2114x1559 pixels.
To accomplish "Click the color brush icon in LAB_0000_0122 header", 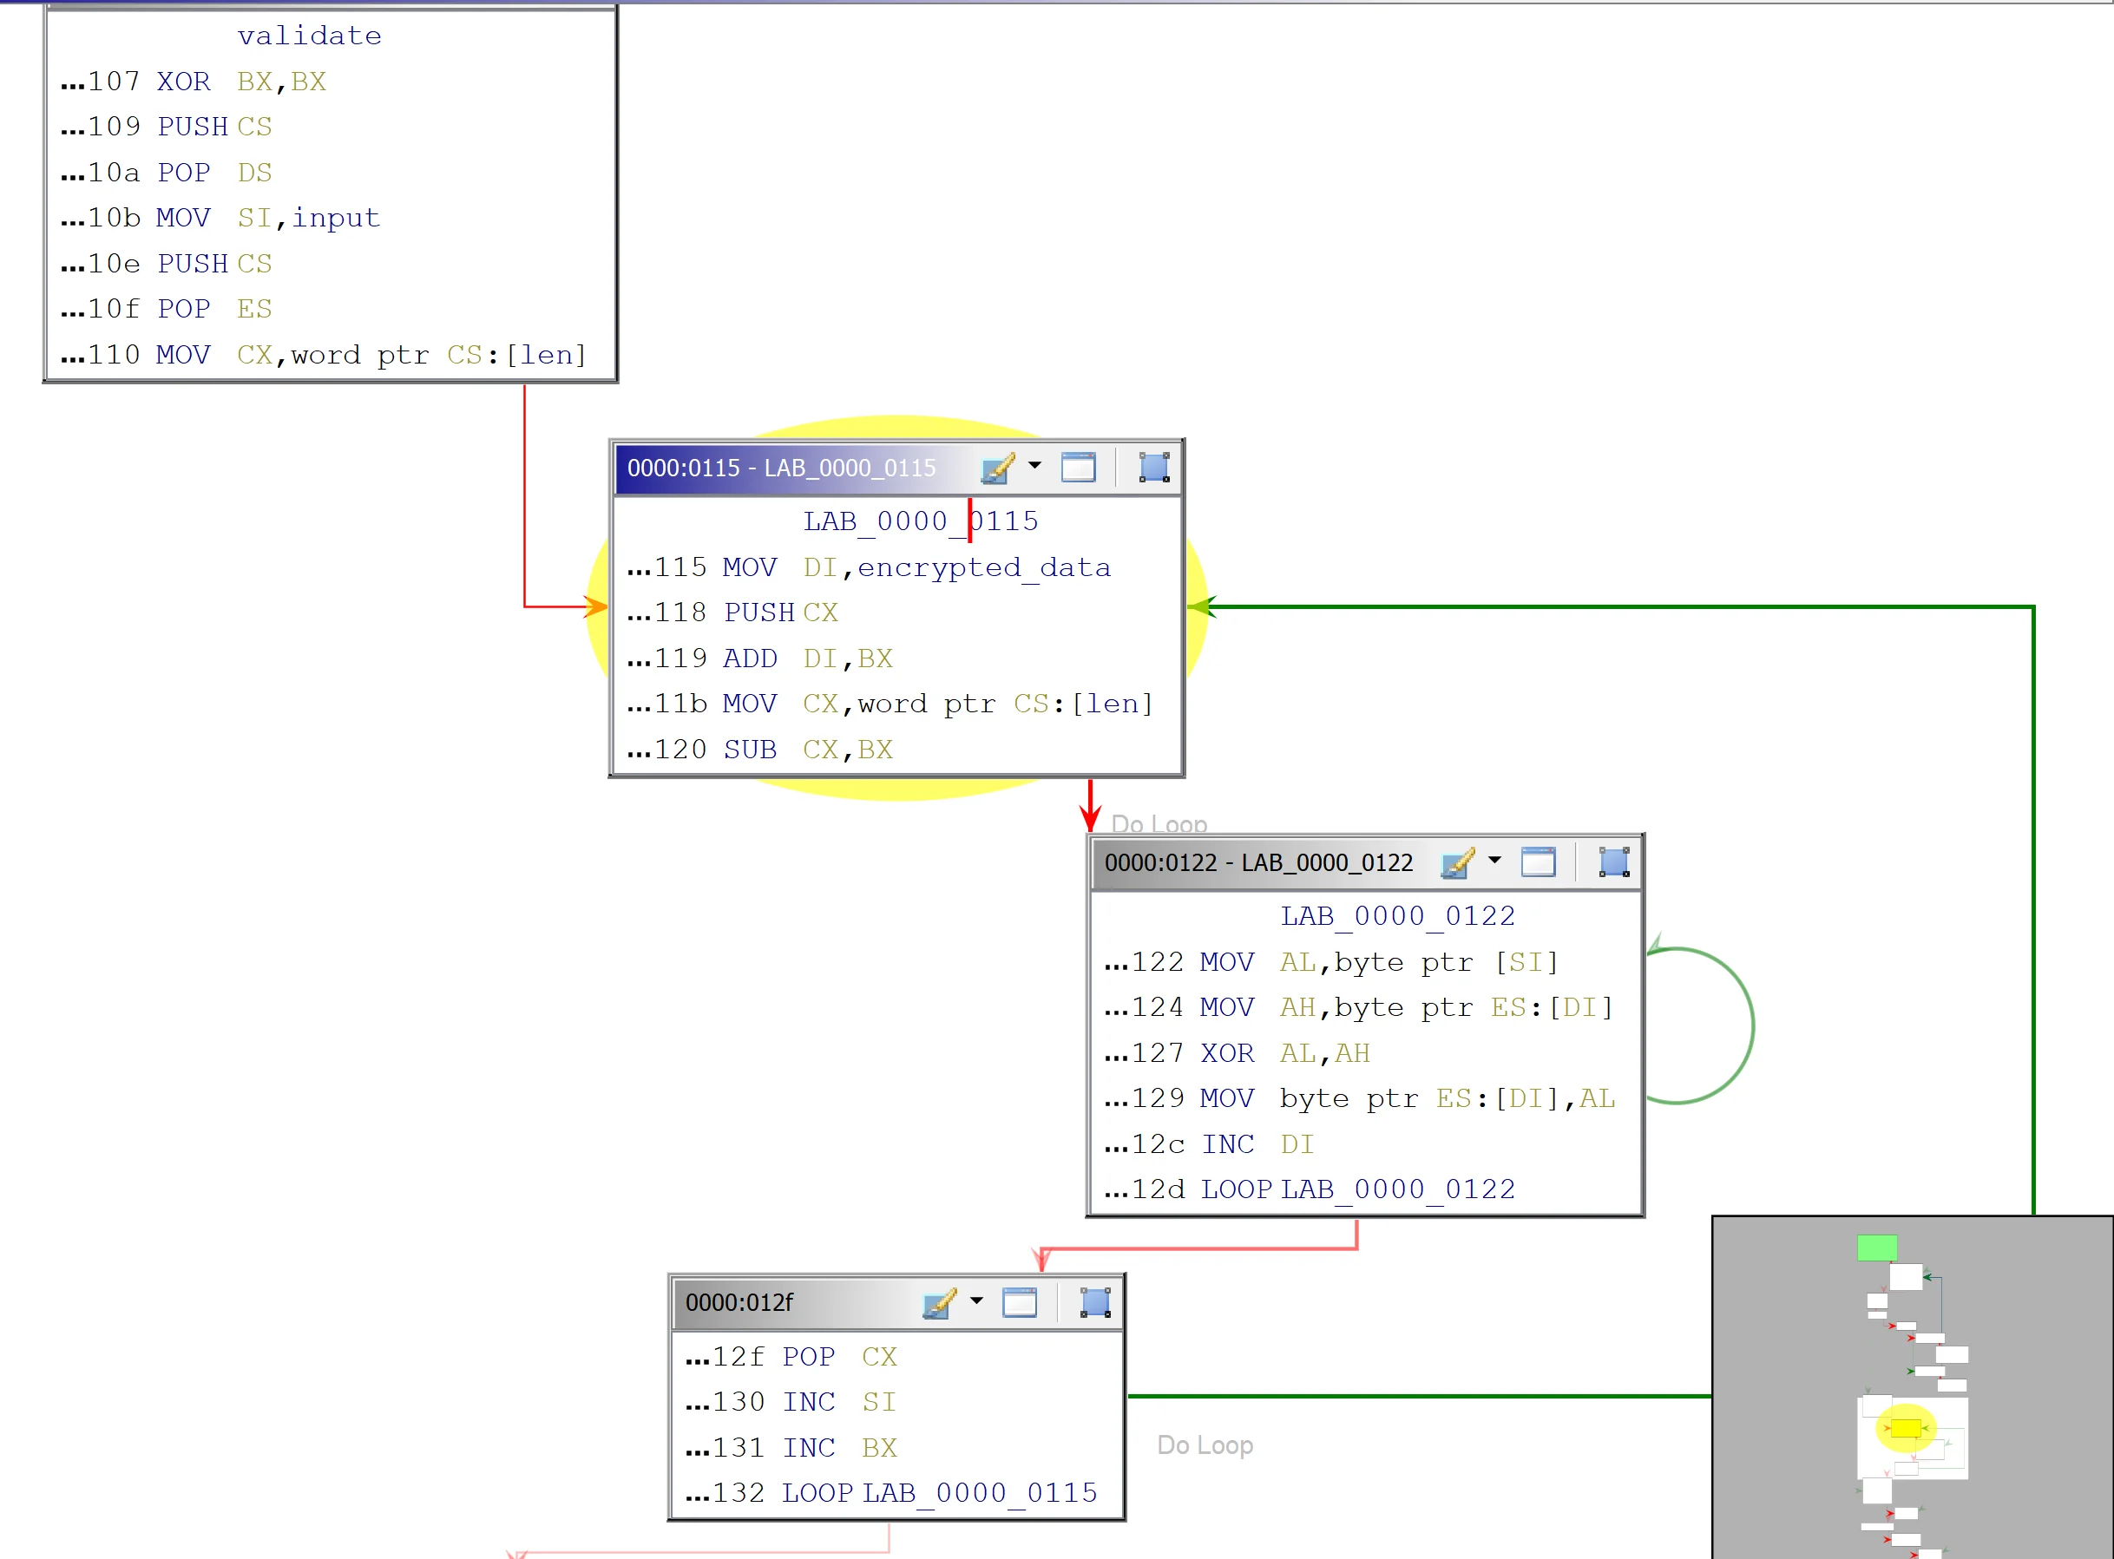I will (x=1457, y=861).
